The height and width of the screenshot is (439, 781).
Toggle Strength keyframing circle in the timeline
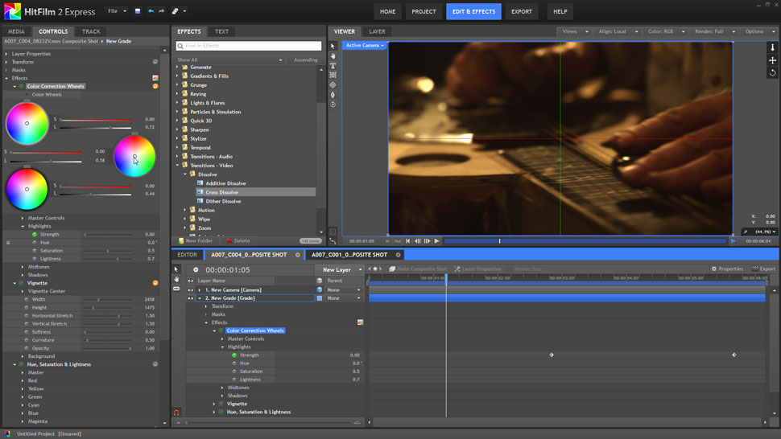pyautogui.click(x=234, y=355)
